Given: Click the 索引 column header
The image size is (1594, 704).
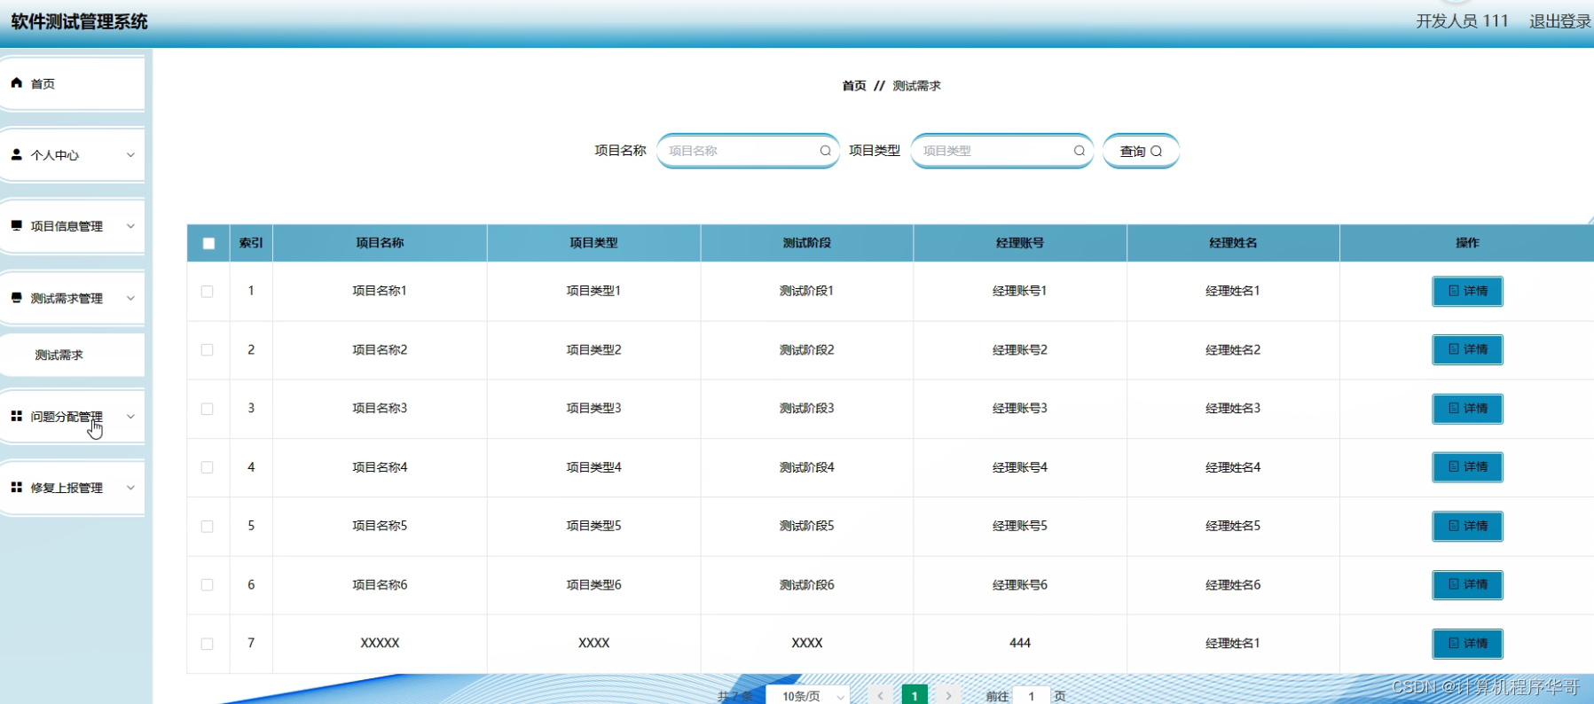Looking at the screenshot, I should tap(251, 243).
